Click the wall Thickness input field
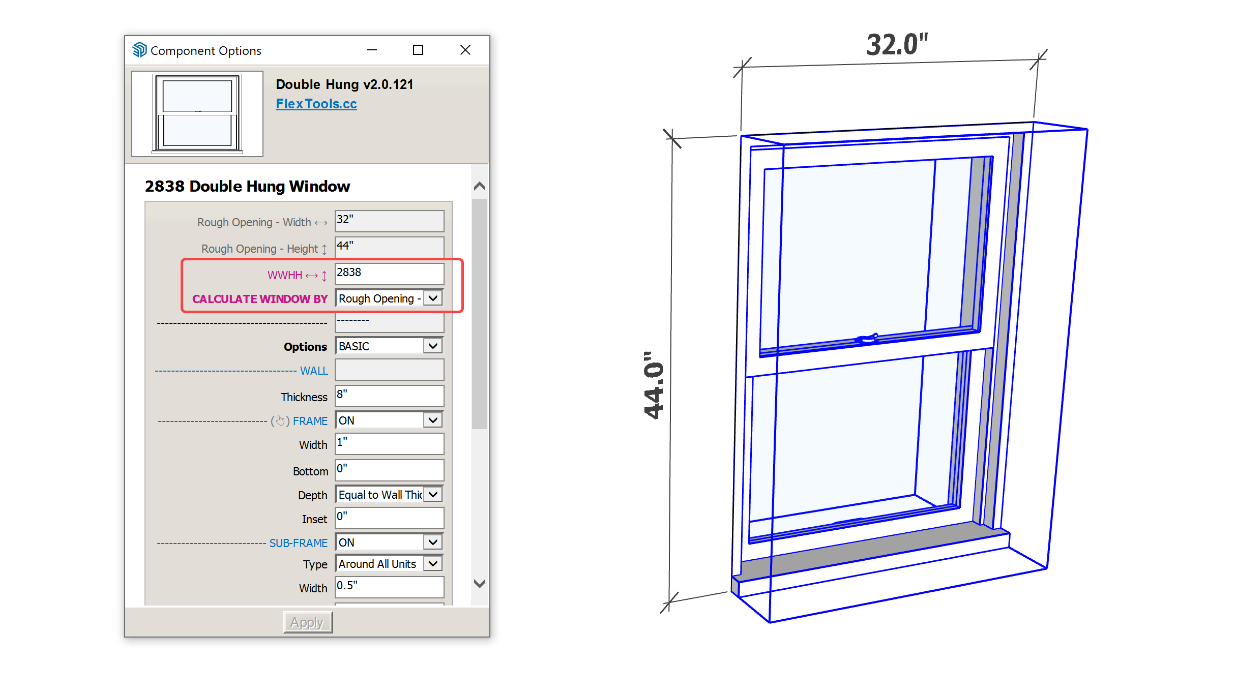 coord(389,396)
